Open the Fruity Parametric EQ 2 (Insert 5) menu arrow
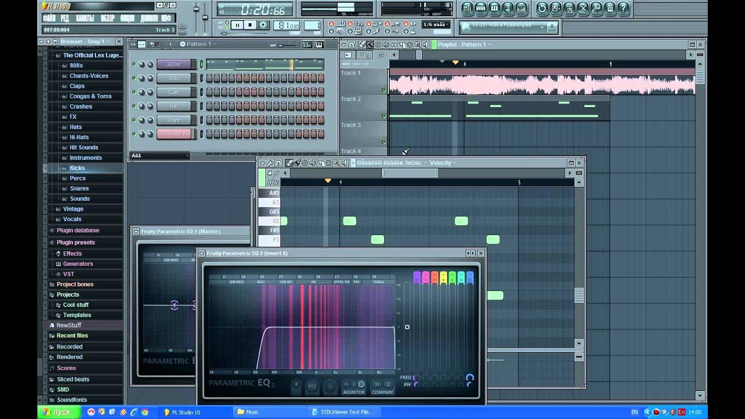 [x=201, y=253]
